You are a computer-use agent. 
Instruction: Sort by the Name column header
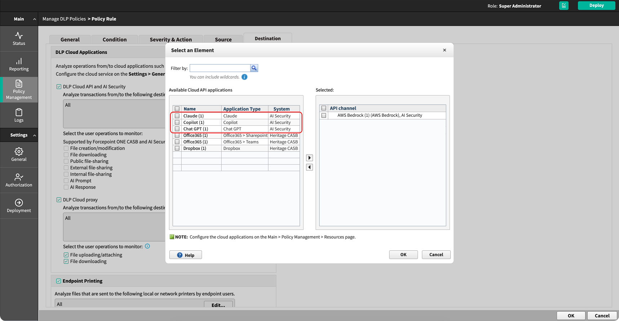tap(201, 109)
